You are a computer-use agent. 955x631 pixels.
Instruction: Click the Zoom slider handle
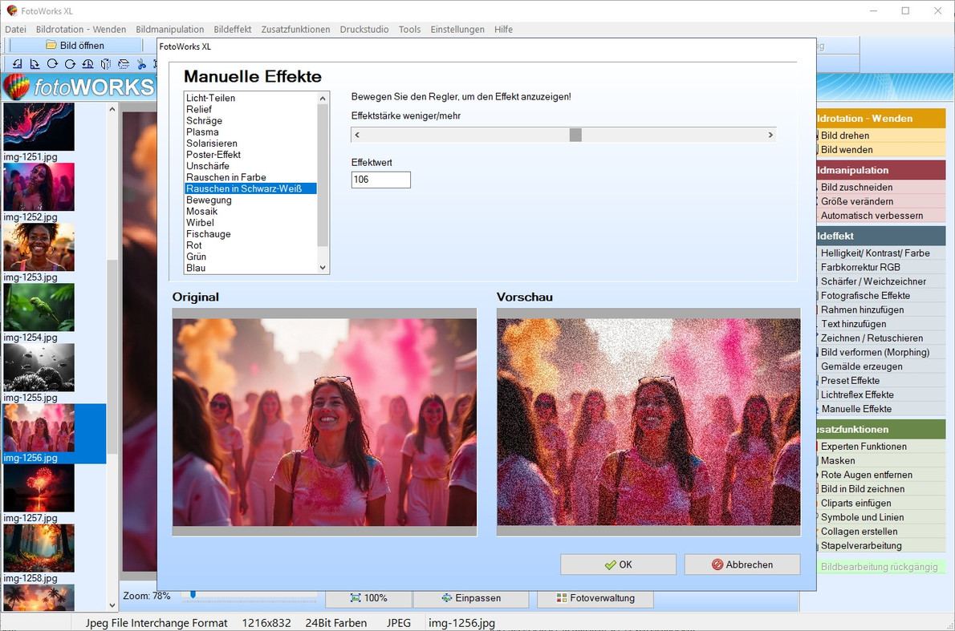click(193, 594)
